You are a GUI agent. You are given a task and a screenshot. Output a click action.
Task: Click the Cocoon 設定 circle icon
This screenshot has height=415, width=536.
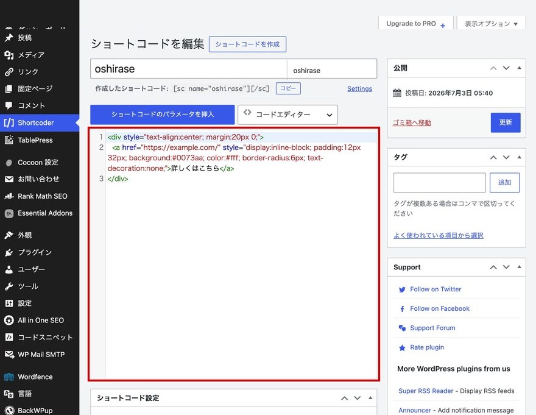click(x=9, y=163)
